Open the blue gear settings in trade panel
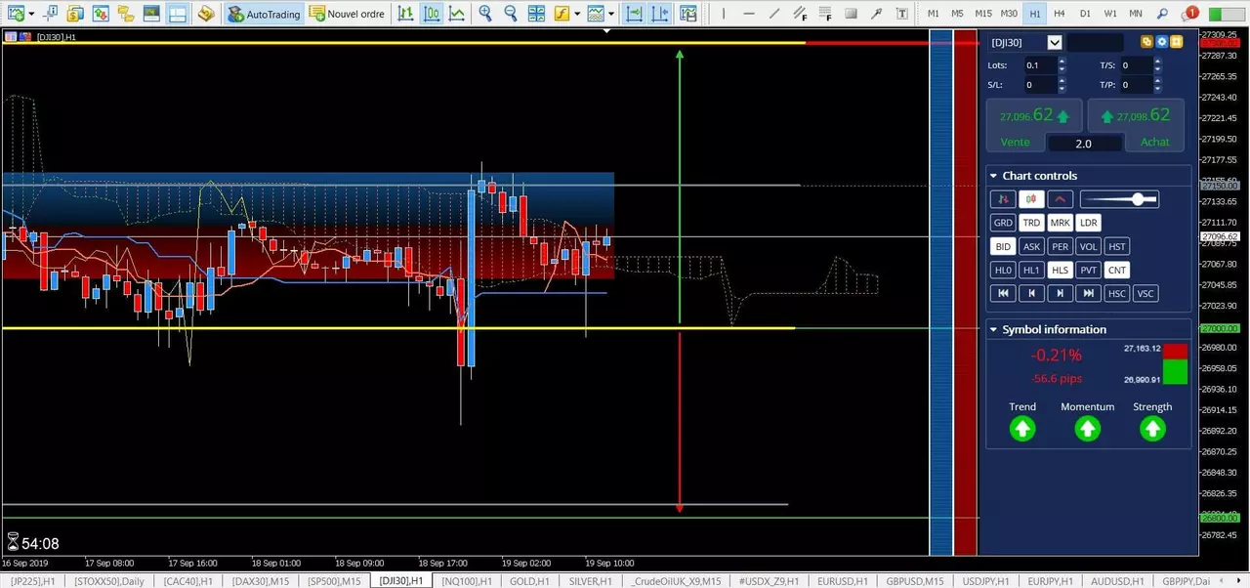Screen dimensions: 1250x588 coord(1161,42)
